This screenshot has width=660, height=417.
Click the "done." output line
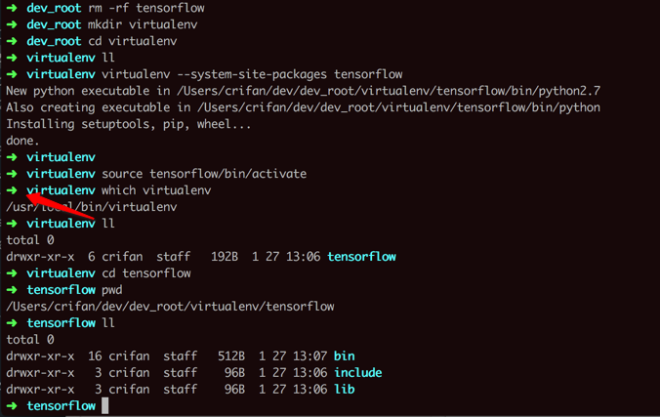pos(22,140)
